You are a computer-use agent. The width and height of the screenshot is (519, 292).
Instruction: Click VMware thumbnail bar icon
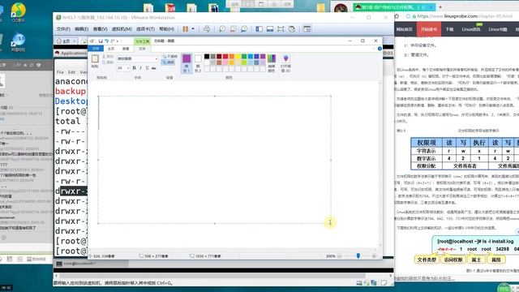point(270,29)
